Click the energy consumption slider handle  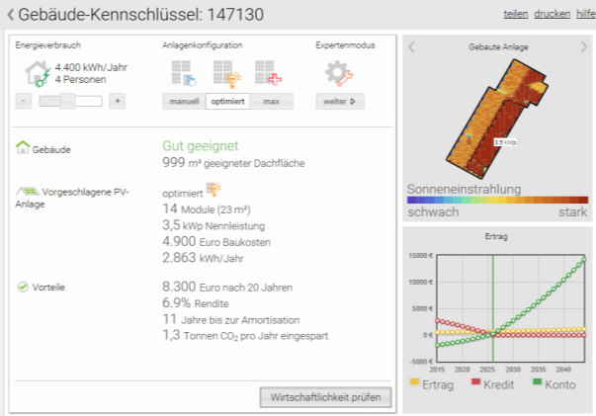coord(68,101)
